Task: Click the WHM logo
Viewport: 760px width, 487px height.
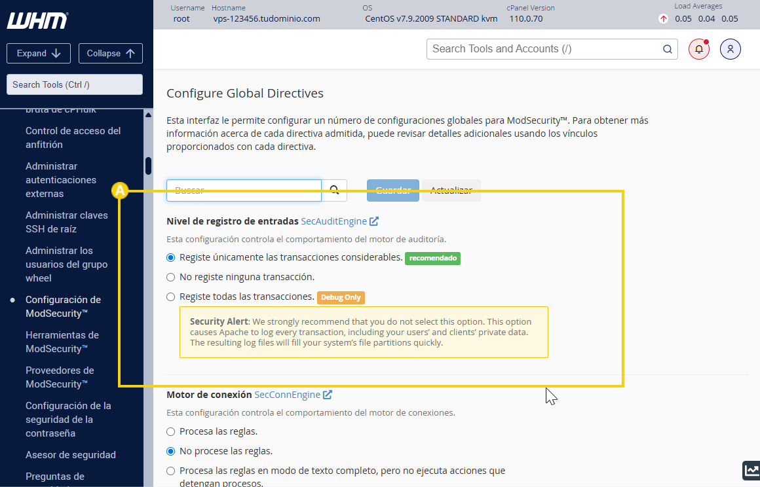Action: 37,20
